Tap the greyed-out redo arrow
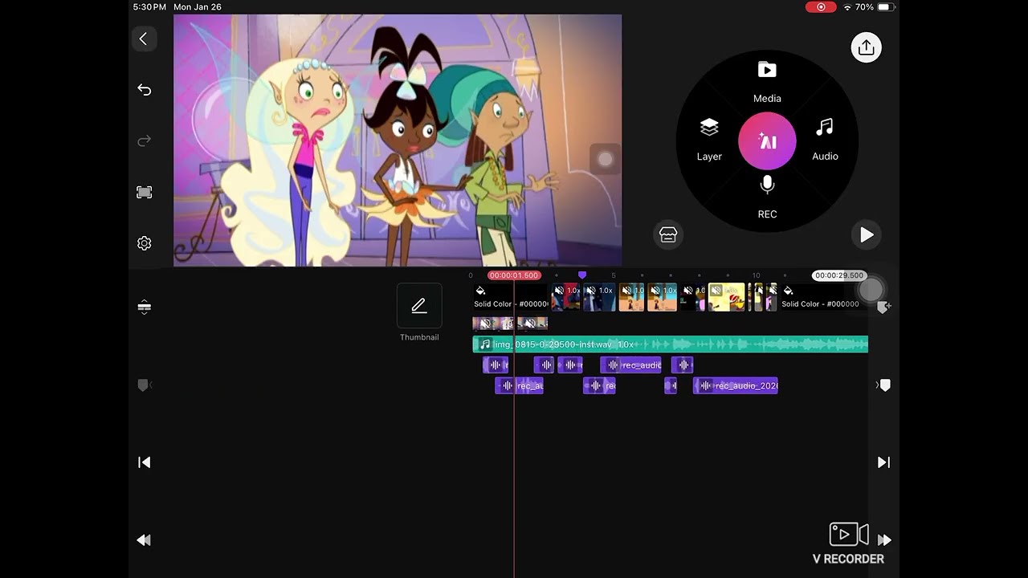 (145, 141)
